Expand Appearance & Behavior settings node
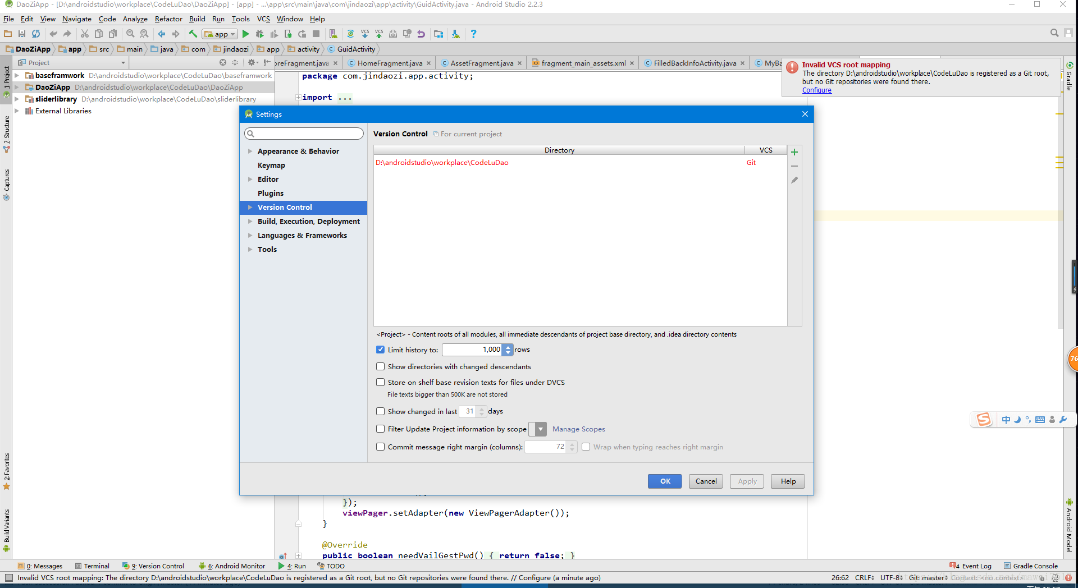 click(250, 151)
